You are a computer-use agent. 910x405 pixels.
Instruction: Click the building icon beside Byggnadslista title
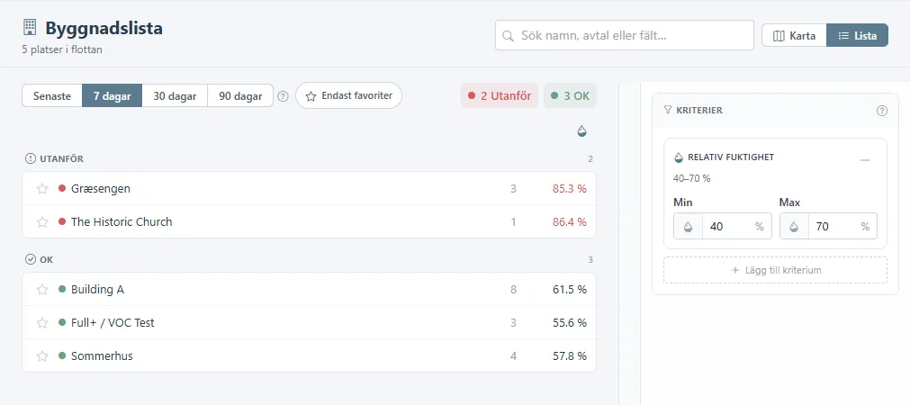pyautogui.click(x=29, y=27)
